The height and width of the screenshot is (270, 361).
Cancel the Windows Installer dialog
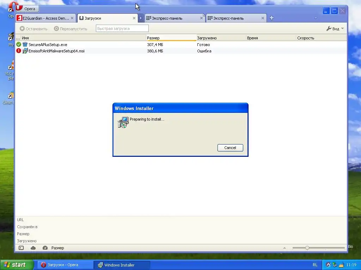(x=230, y=148)
